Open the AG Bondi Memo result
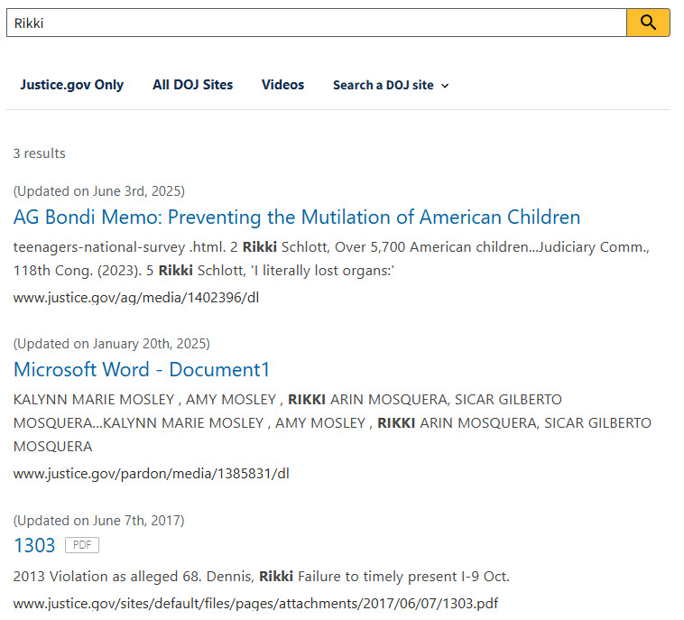 pos(297,217)
